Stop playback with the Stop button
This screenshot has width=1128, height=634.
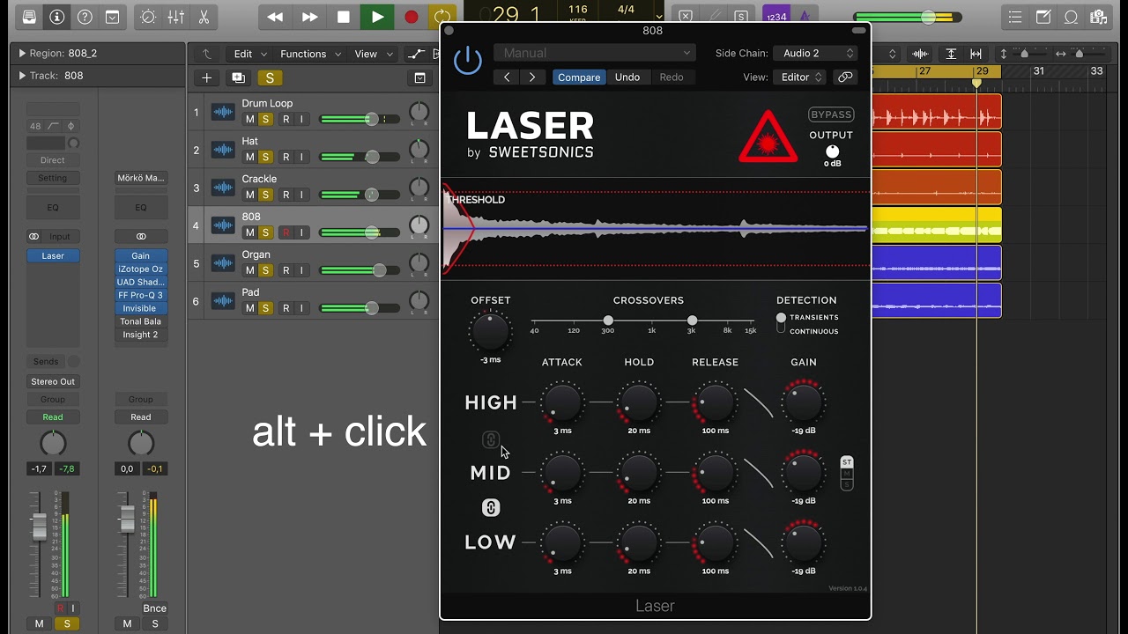pos(343,17)
